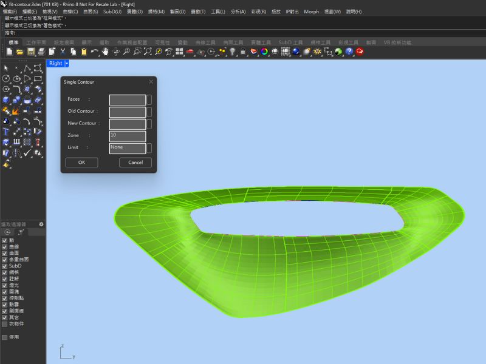Open selection filter gear settings
Viewport: 486px width, 364px height.
(x=41, y=224)
